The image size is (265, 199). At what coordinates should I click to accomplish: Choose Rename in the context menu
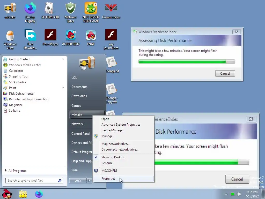[x=123, y=163]
